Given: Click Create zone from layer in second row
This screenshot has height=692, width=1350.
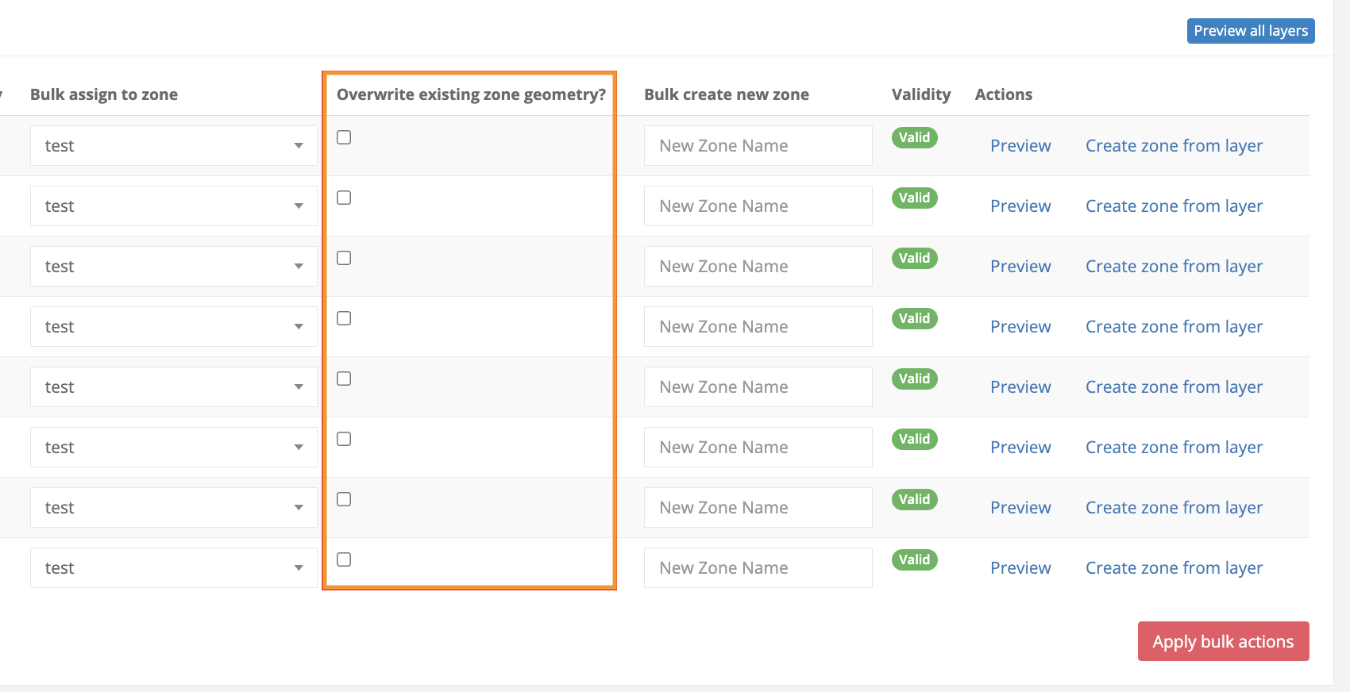Looking at the screenshot, I should click(x=1174, y=206).
